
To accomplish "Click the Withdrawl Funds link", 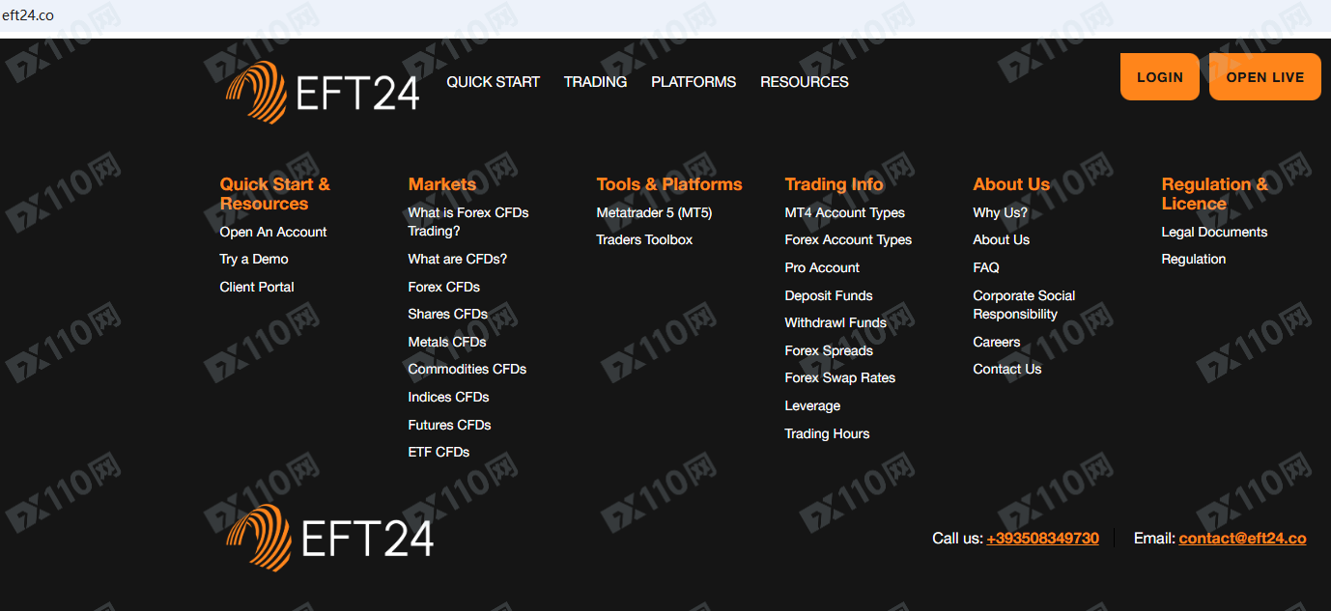I will [835, 322].
